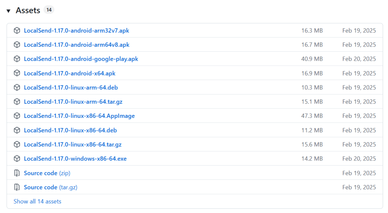Image resolution: width=388 pixels, height=213 pixels.
Task: Click Feb 19, 2025 date on Source code (tar.gz) row
Action: point(359,187)
